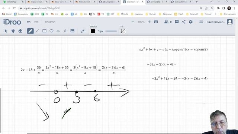Edit the Untitled board name
238x134 pixels.
pos(49,22)
